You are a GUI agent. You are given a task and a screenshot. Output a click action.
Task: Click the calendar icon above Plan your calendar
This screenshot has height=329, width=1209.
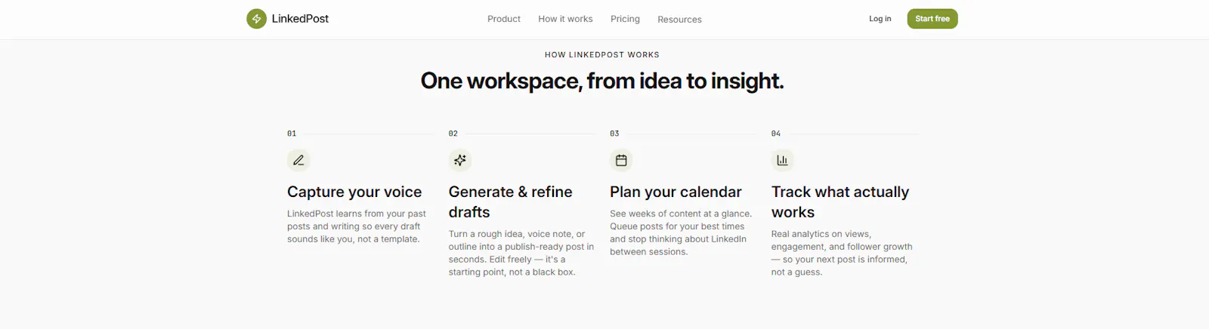[x=621, y=160]
